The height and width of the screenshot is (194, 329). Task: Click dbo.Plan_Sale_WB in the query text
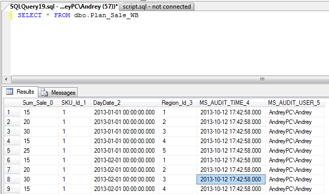tap(106, 15)
